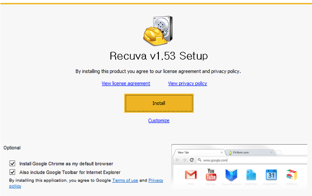Click the Optional section label

coord(12,148)
